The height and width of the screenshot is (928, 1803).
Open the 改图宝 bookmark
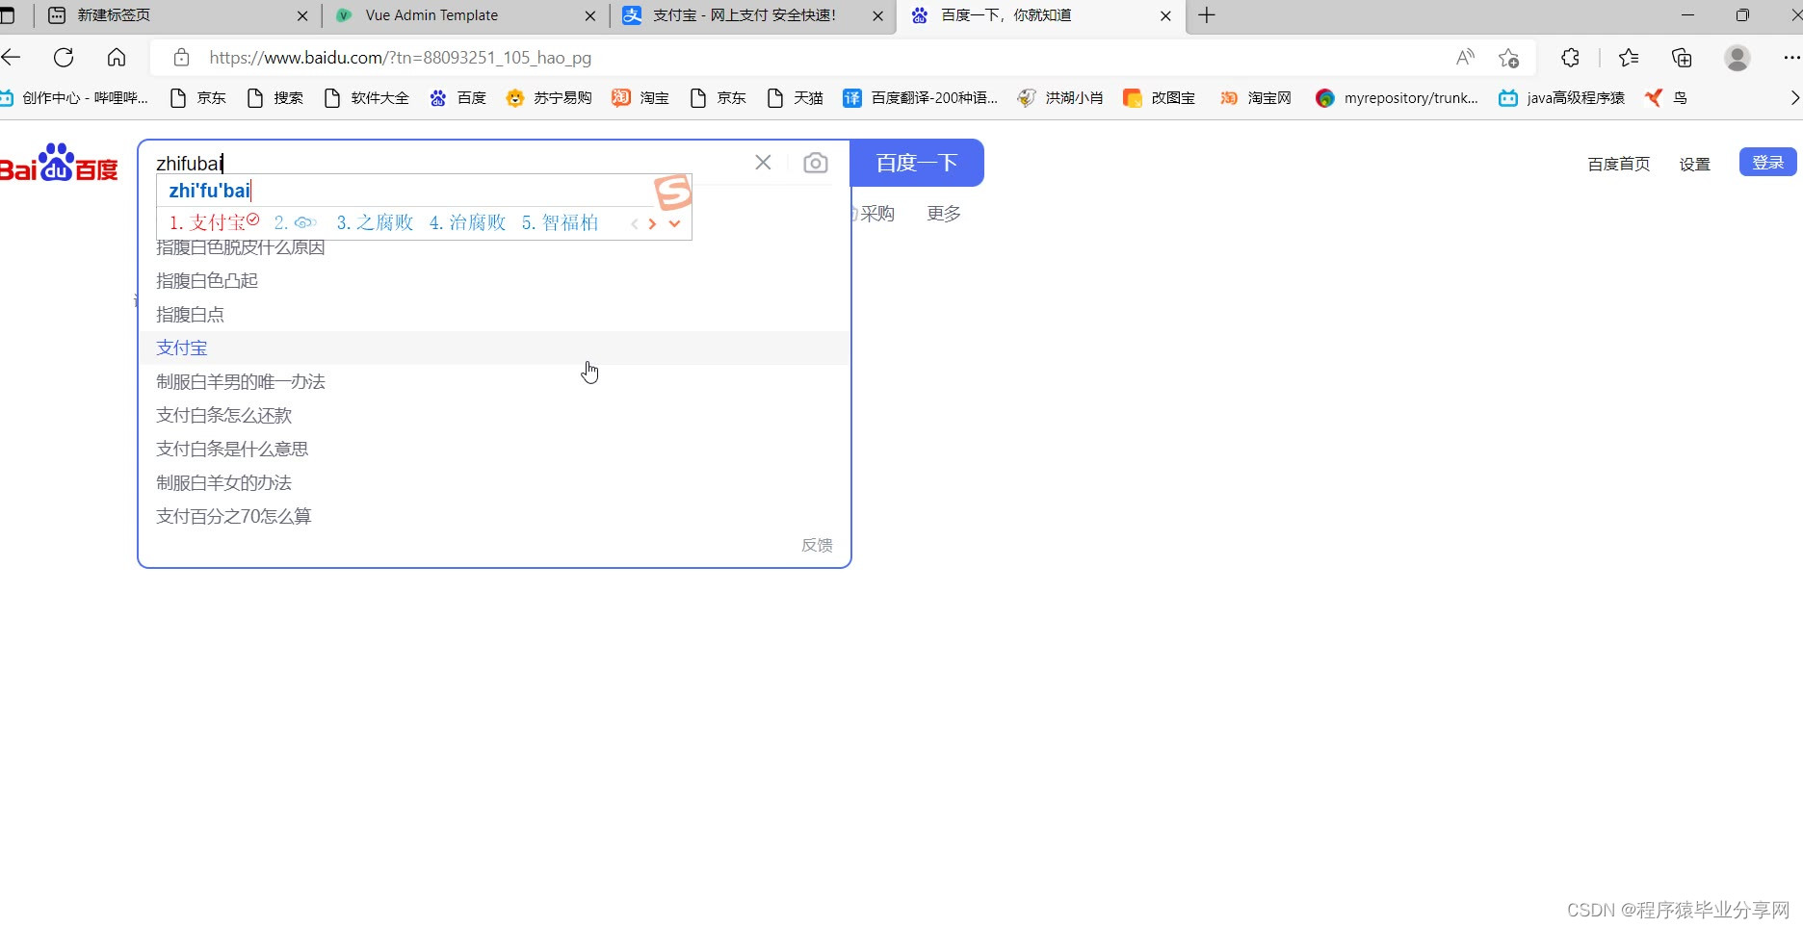(1160, 97)
